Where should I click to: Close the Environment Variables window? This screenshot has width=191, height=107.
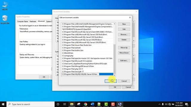pyautogui.click(x=136, y=12)
